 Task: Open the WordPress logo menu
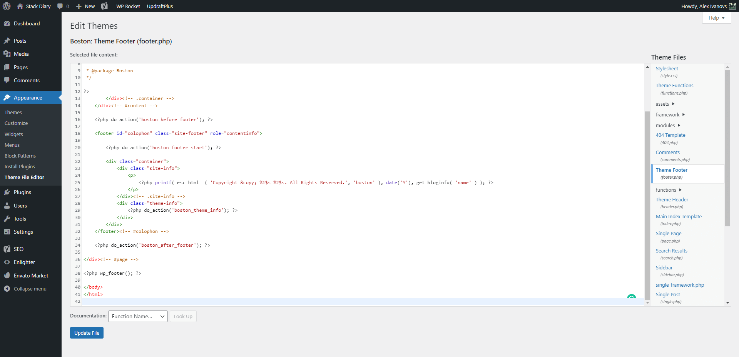coord(7,6)
